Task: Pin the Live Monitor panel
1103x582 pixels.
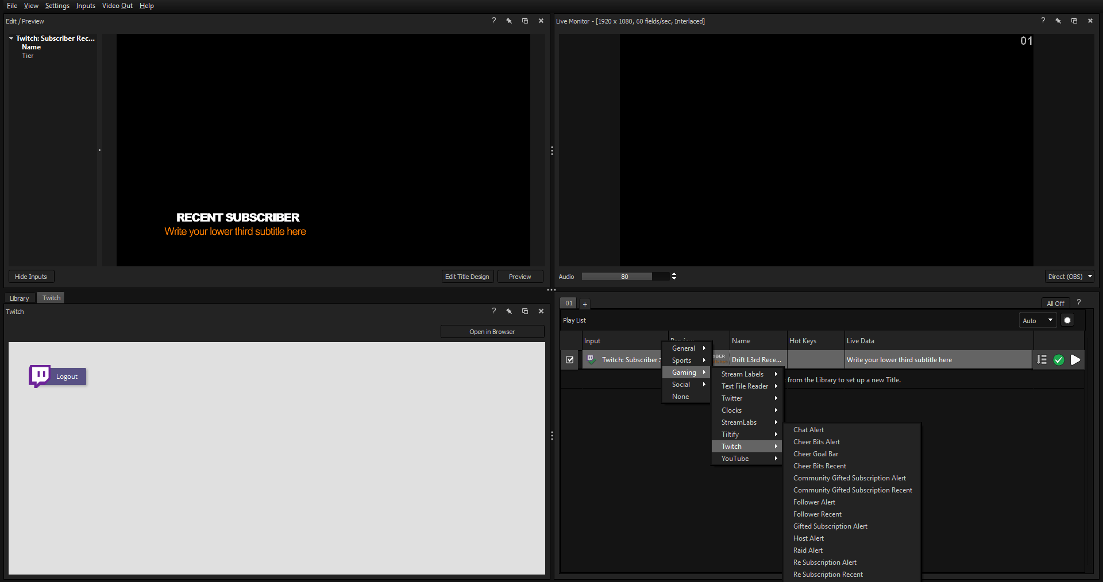Action: [1058, 21]
